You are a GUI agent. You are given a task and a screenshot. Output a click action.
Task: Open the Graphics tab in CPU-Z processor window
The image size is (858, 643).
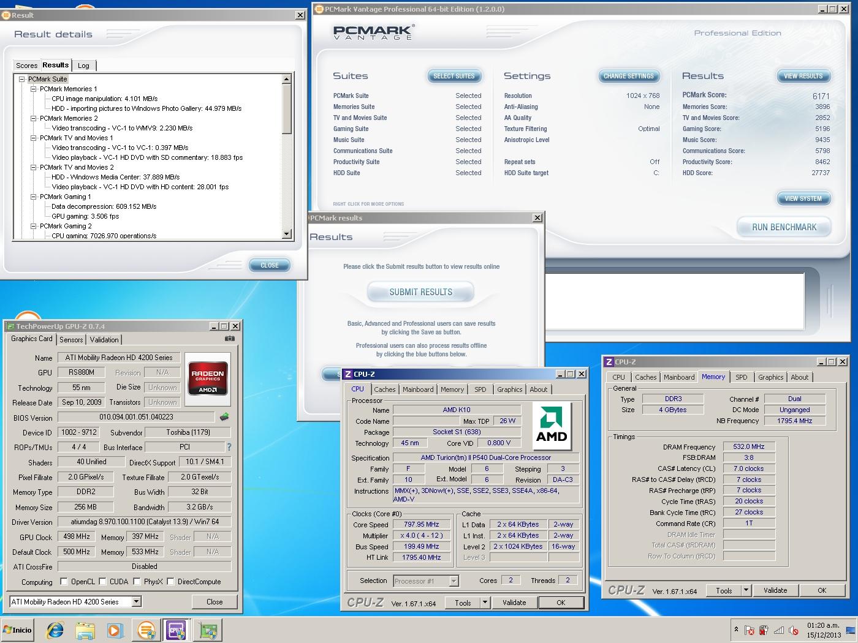click(510, 389)
